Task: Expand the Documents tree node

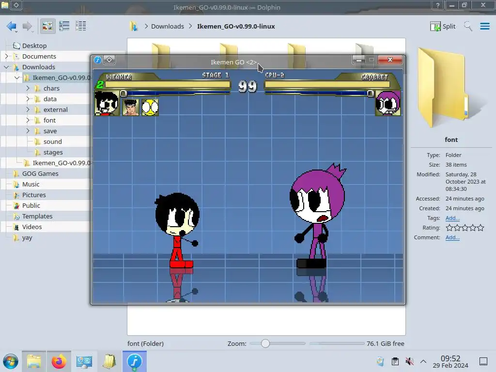Action: [x=6, y=56]
